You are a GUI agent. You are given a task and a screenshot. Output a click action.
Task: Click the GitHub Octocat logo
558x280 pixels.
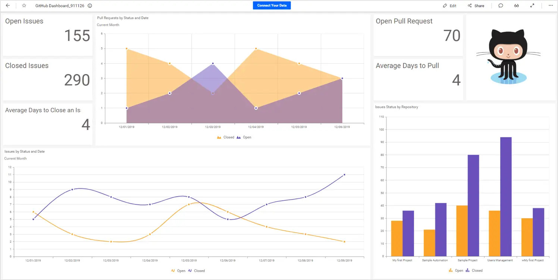[508, 56]
